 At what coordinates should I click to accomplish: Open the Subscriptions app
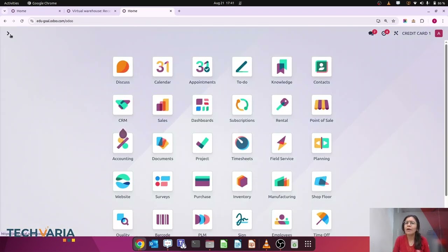tap(242, 105)
